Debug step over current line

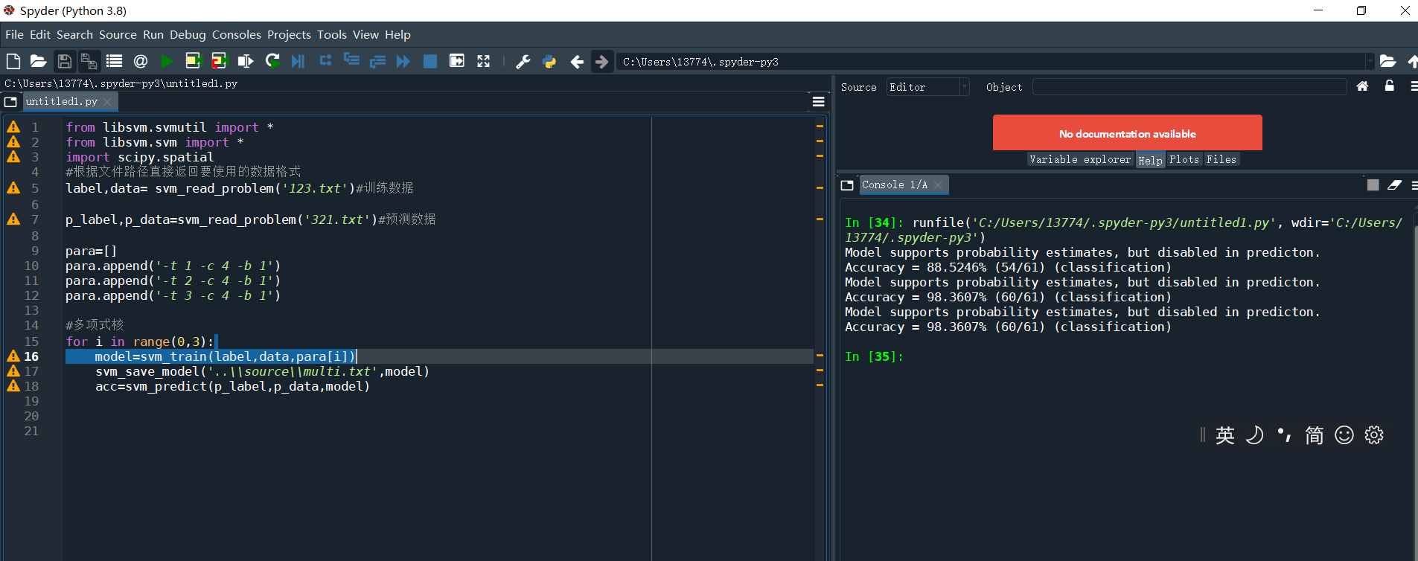pos(325,61)
